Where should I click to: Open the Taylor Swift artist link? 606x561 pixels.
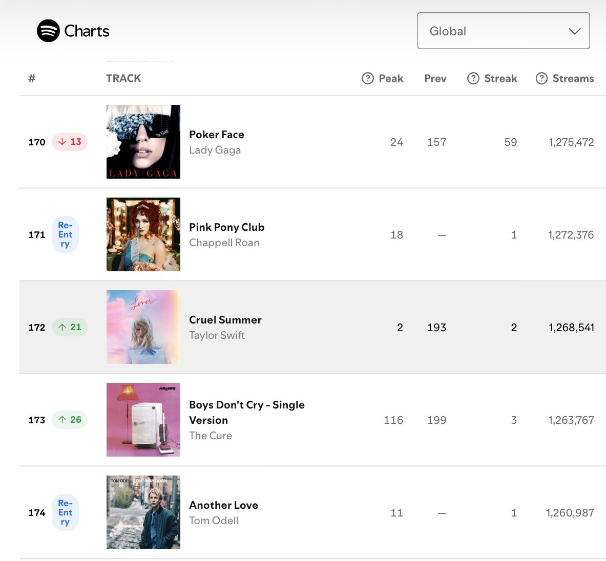[x=217, y=335]
